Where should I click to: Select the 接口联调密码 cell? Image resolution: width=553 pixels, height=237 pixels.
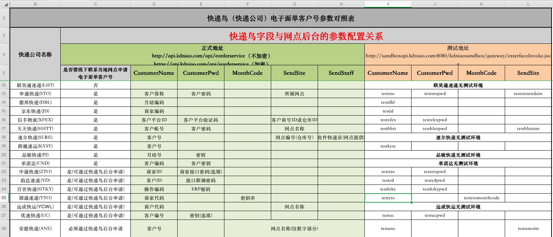tap(201, 180)
